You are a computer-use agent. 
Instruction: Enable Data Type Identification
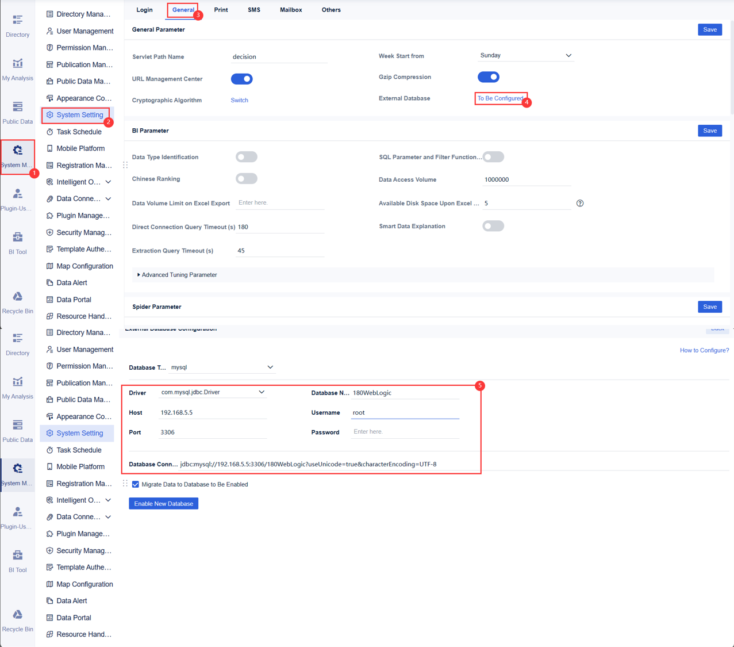click(x=246, y=156)
